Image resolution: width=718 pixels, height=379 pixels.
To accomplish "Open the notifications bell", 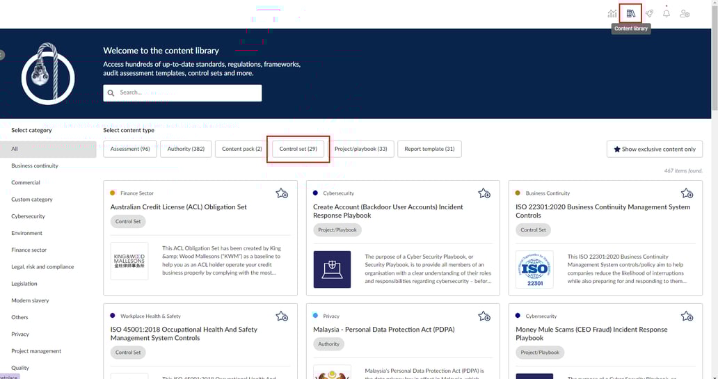I will [x=667, y=13].
